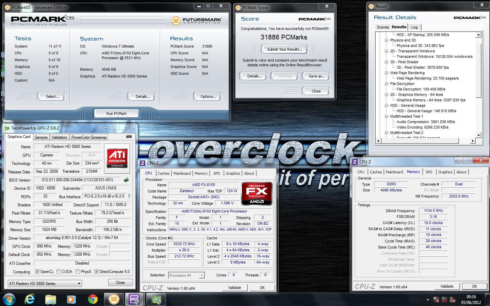490x306 pixels.
Task: Toggle the DirectCompute 5.0 checkbox
Action: point(96,271)
